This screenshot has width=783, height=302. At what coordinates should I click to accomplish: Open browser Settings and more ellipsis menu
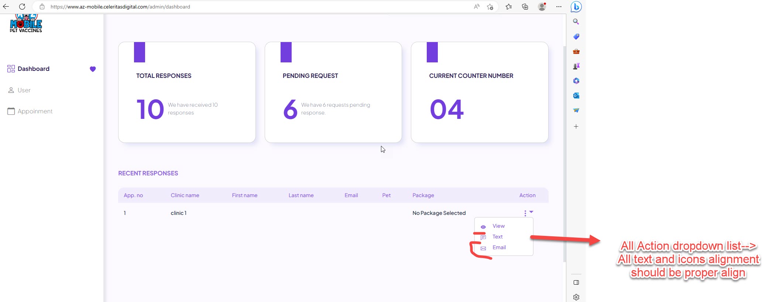point(559,7)
